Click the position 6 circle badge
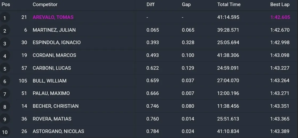298x138 pixels. (5, 81)
